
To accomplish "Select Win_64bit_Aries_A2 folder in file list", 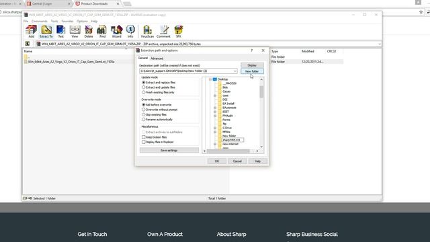I will (x=71, y=62).
